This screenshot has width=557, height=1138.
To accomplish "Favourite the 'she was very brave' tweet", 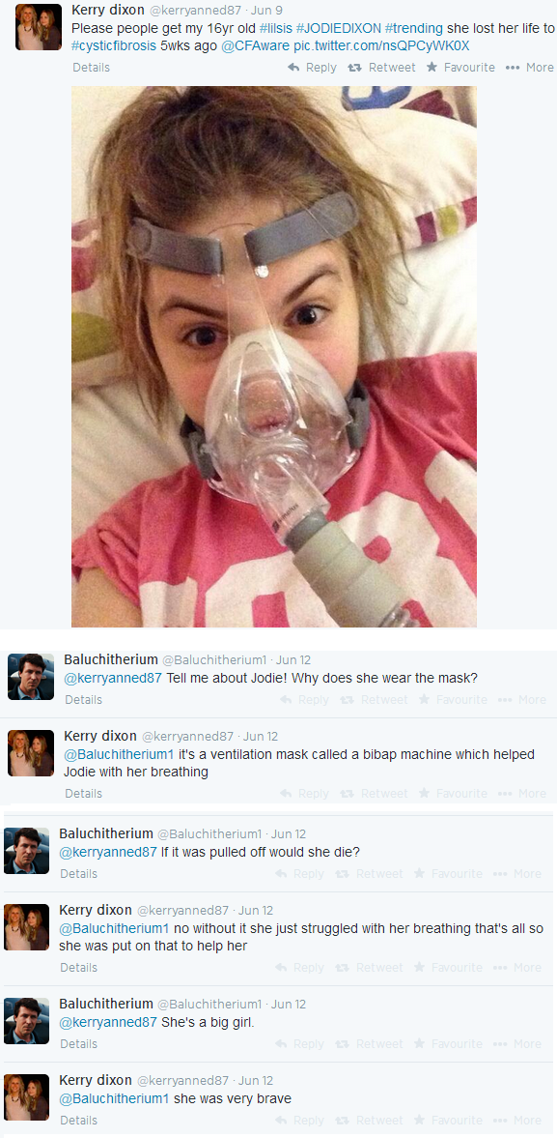I will pyautogui.click(x=448, y=1120).
